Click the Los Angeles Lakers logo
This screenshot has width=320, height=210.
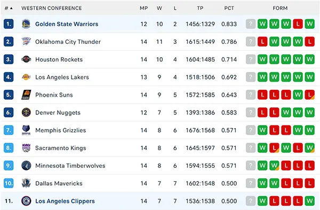(x=26, y=77)
